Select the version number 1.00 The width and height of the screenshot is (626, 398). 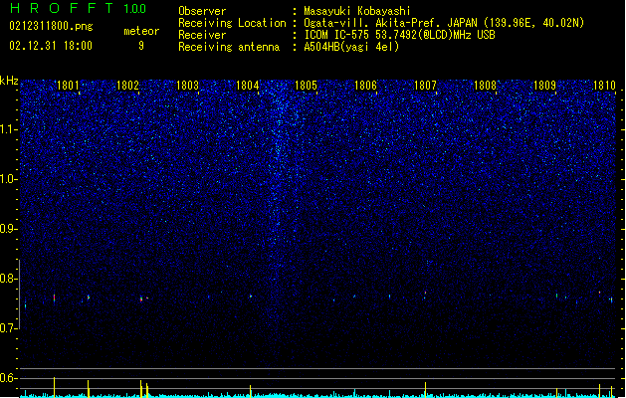[135, 9]
